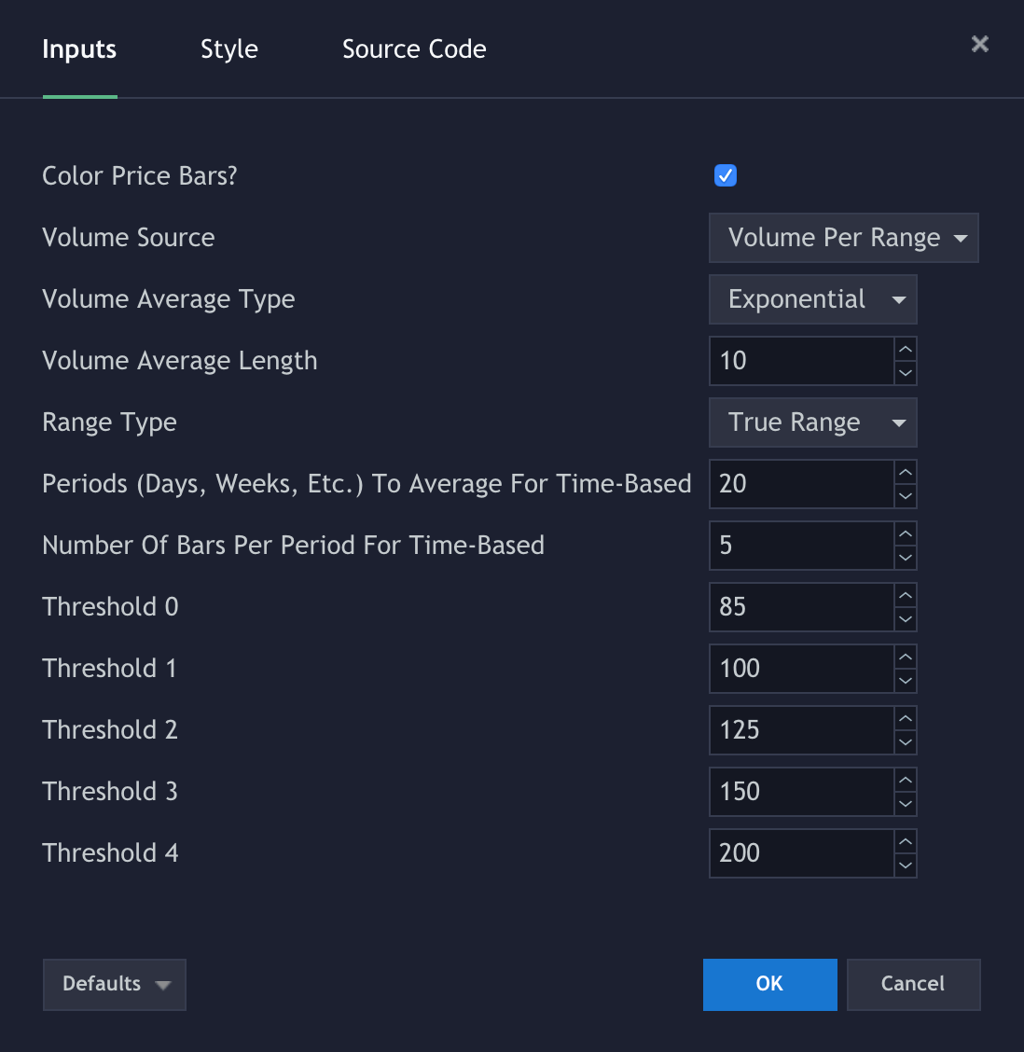Image resolution: width=1024 pixels, height=1052 pixels.
Task: Decrease the Periods To Average value
Action: (905, 495)
